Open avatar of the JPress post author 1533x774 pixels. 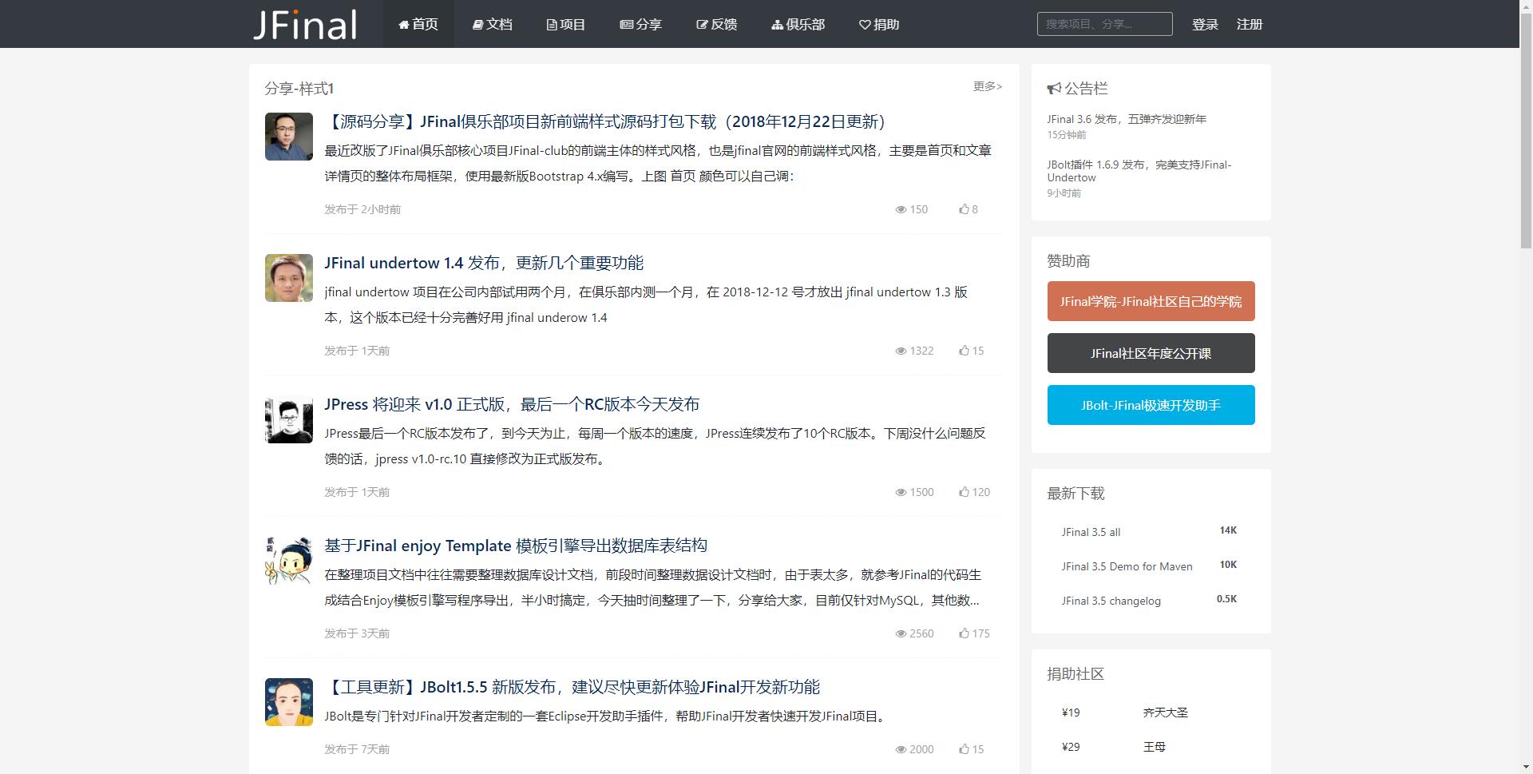coord(288,419)
